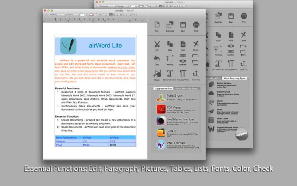This screenshot has width=297, height=186.
Task: Click the airWord Lite pen logo in document
Action: click(x=68, y=45)
